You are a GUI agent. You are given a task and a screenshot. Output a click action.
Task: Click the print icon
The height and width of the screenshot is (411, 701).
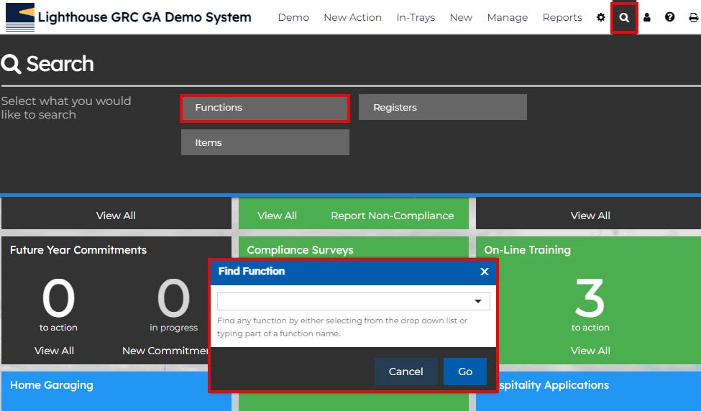point(693,17)
